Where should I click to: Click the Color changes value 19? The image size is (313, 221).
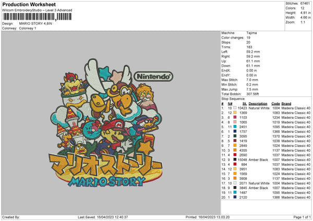tap(248, 38)
